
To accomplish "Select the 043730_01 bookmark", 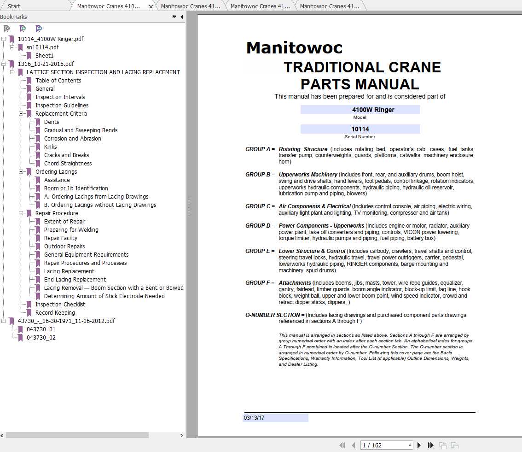I will pos(42,329).
